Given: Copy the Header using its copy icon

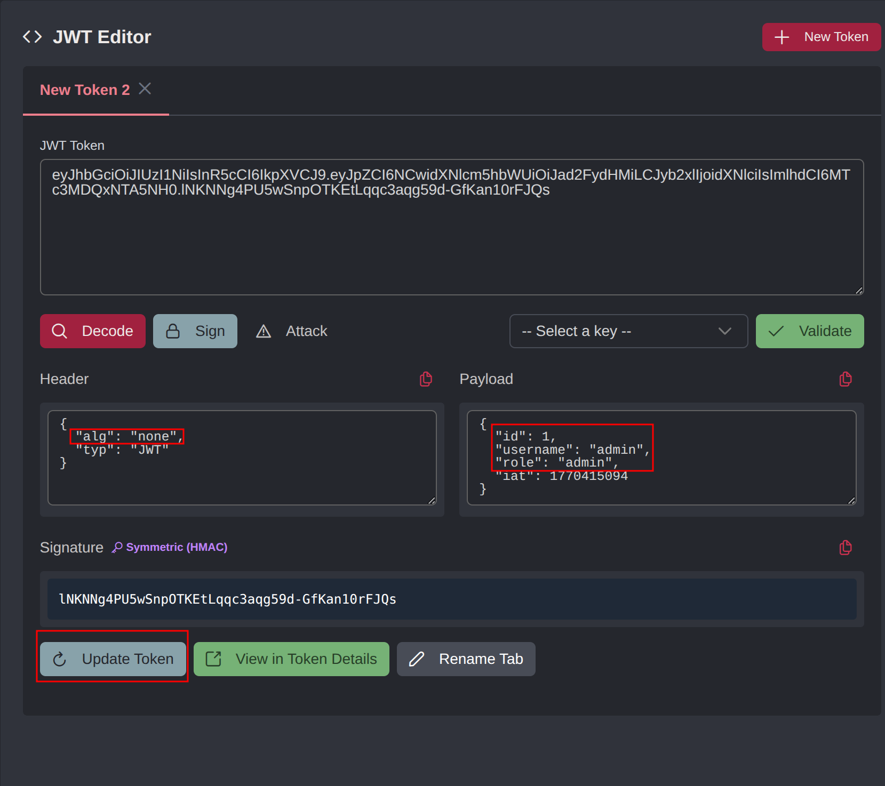Looking at the screenshot, I should (x=426, y=379).
